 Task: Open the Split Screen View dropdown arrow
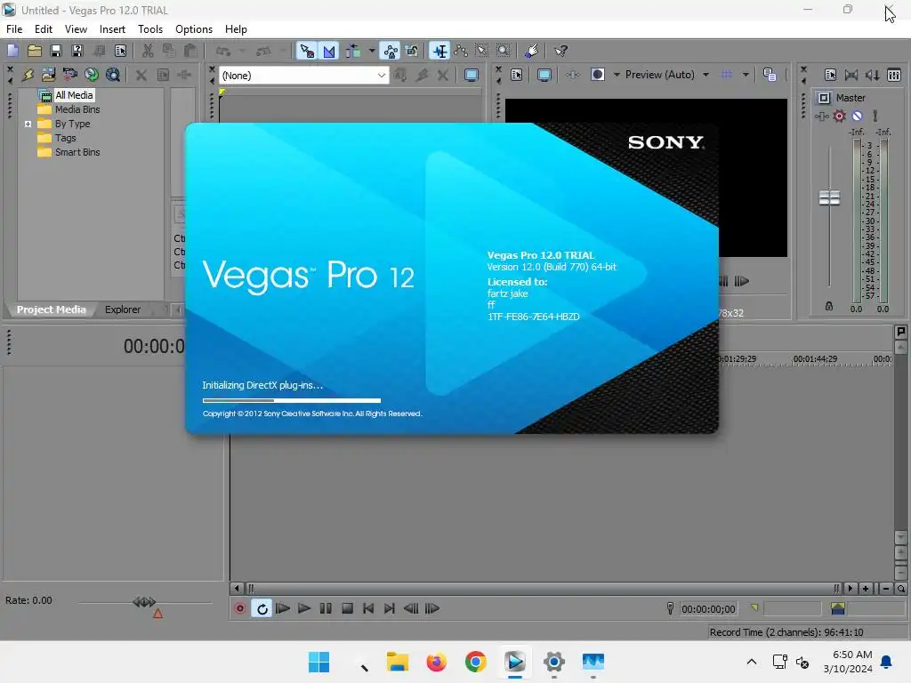(x=617, y=75)
